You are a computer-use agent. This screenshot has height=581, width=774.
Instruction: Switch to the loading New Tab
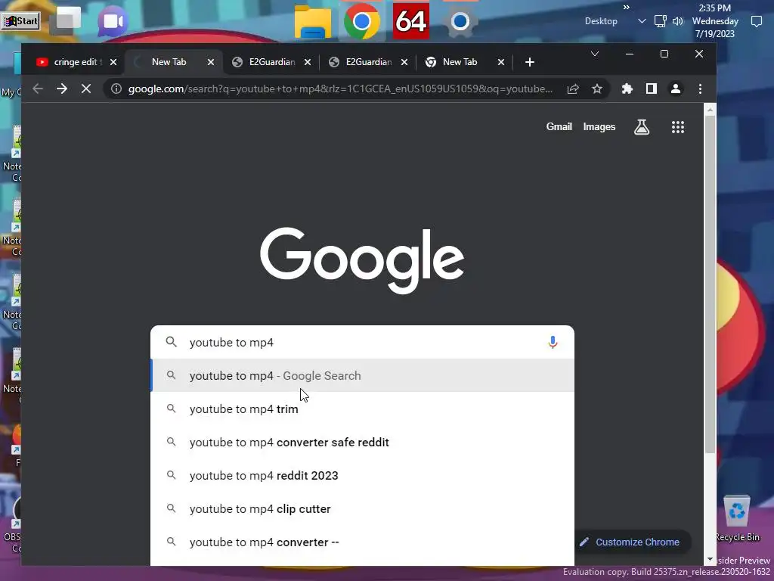(x=169, y=62)
